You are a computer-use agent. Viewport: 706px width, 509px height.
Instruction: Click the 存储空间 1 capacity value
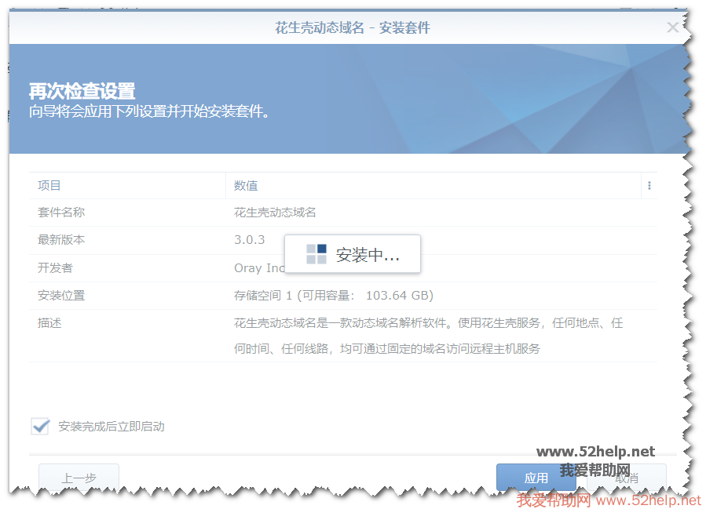point(334,295)
